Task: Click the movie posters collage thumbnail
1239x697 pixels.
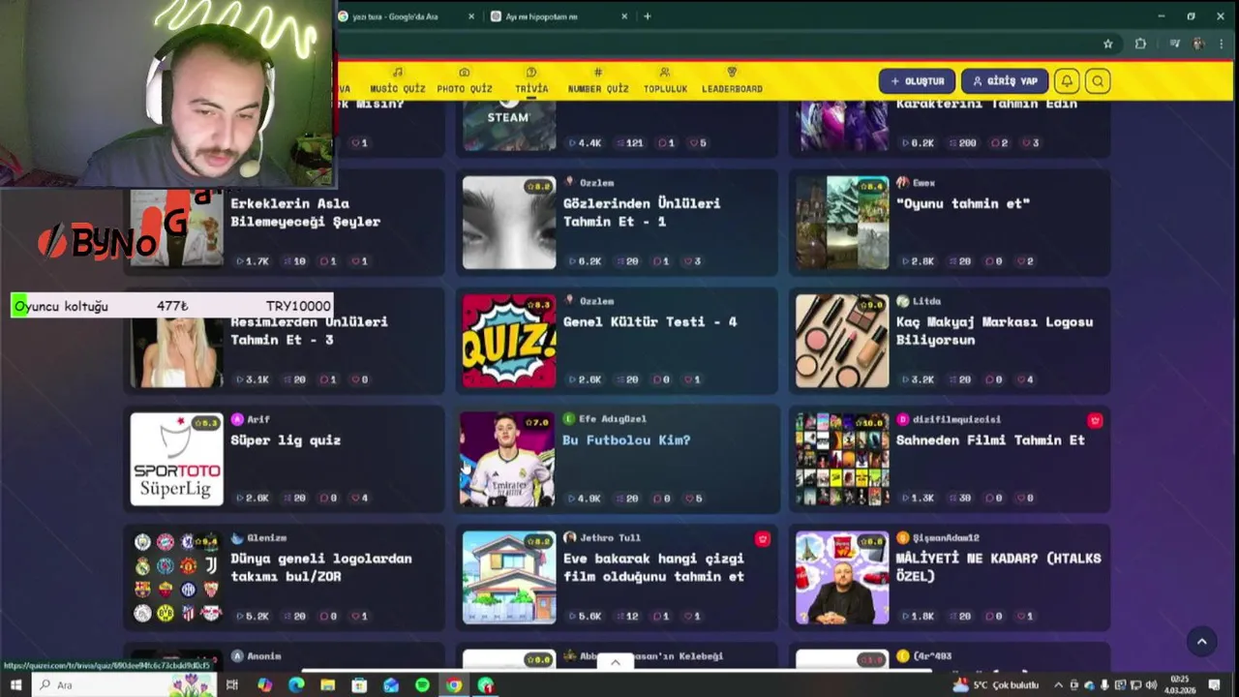Action: click(842, 459)
